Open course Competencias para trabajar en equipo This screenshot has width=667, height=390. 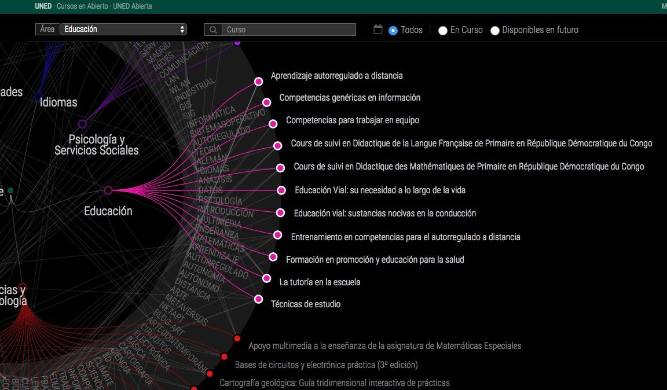(353, 120)
